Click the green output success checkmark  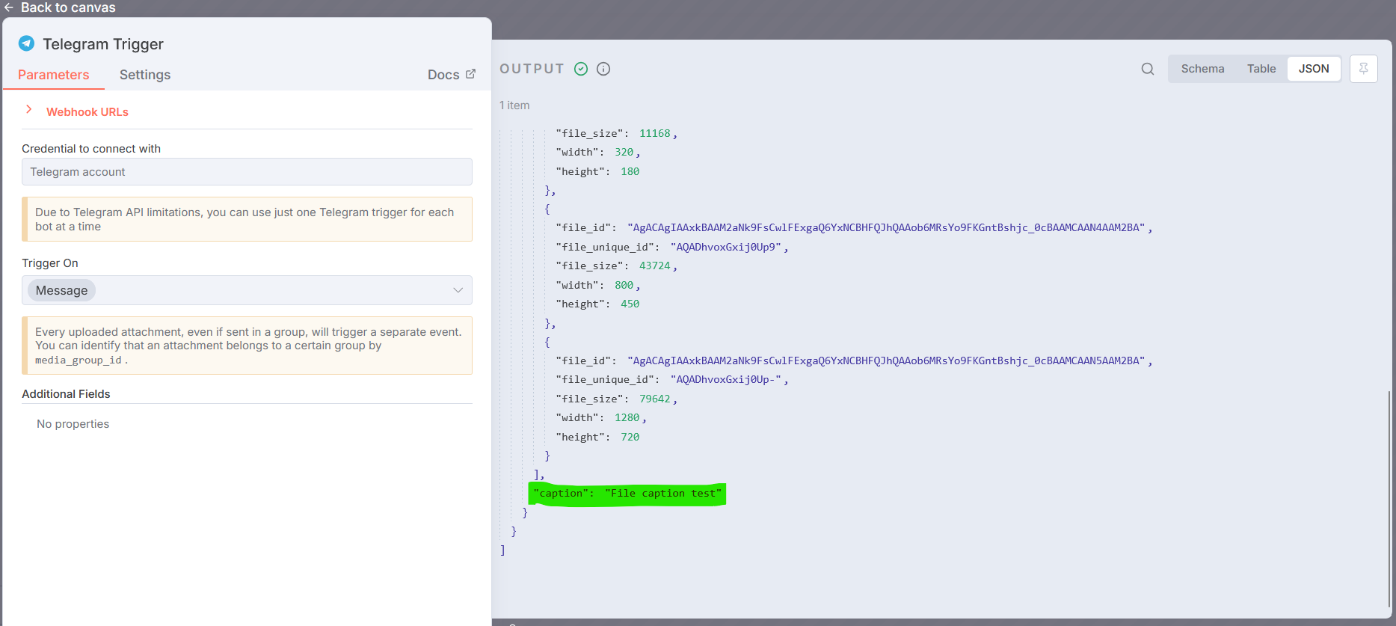tap(581, 69)
